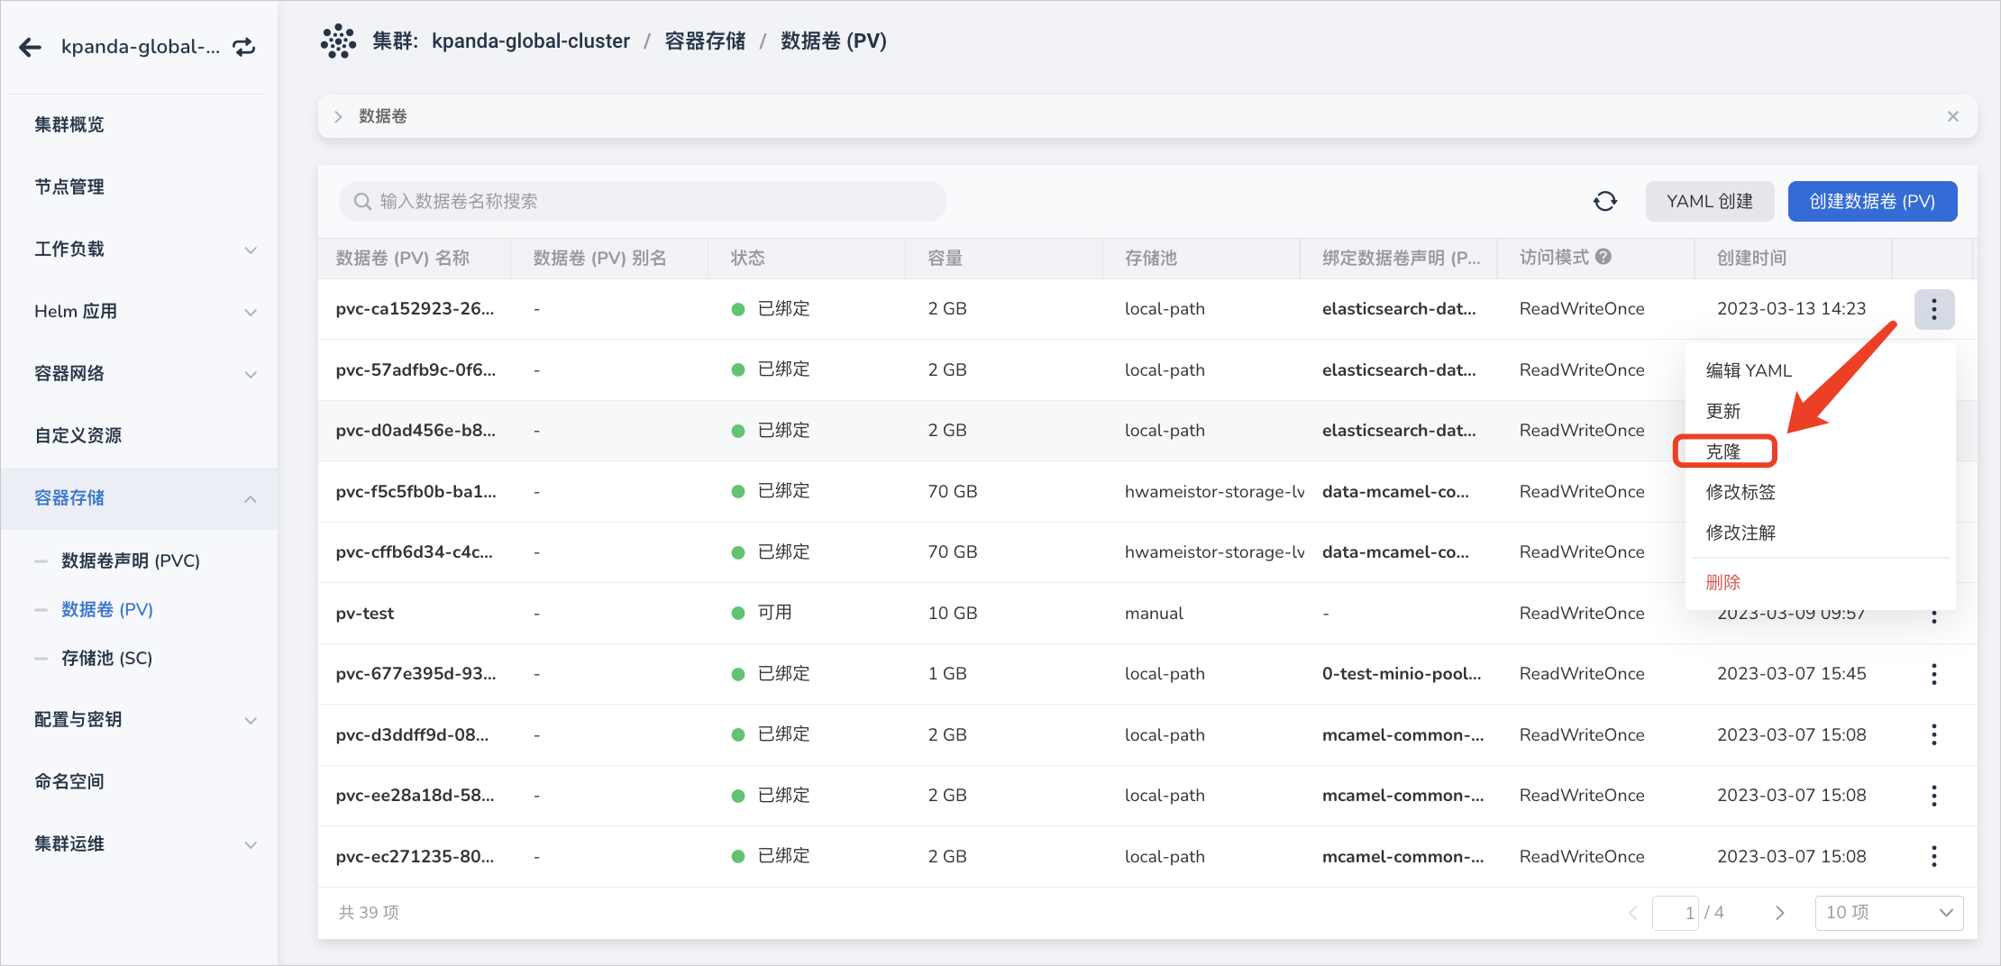
Task: Expand the 容器网络 sidebar section
Action: point(251,374)
